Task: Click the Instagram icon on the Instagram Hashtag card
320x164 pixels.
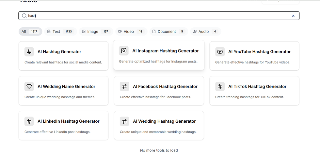Action: [124, 51]
